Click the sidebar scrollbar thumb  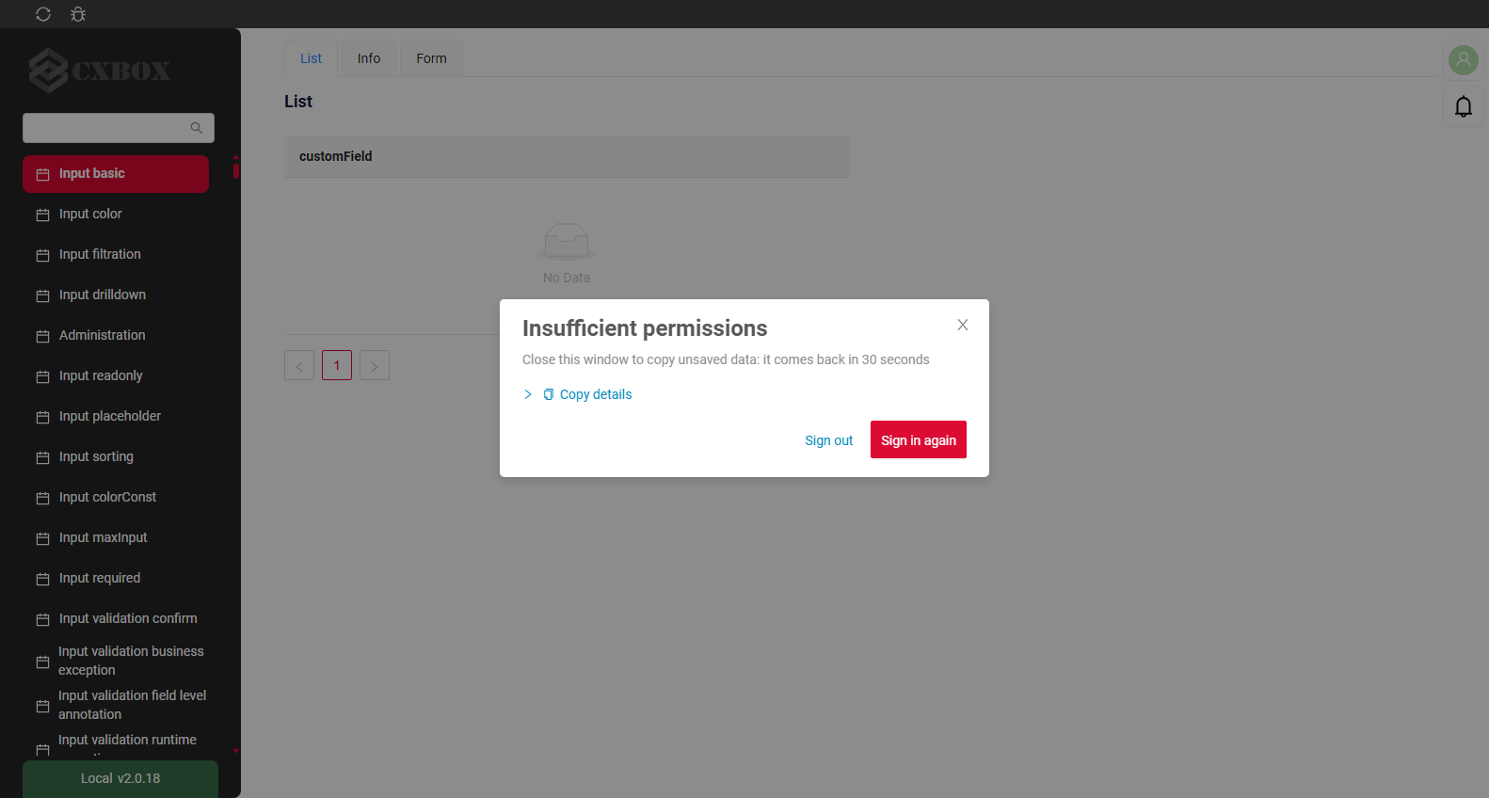pos(236,170)
